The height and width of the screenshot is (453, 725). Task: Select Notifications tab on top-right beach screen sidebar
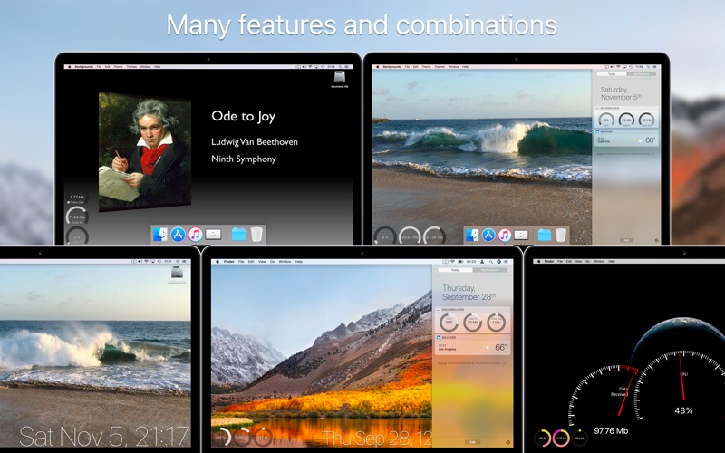(x=642, y=74)
